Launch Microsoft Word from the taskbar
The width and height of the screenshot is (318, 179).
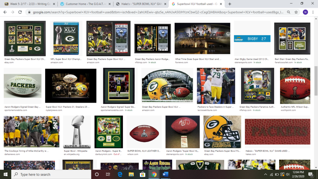[165, 174]
